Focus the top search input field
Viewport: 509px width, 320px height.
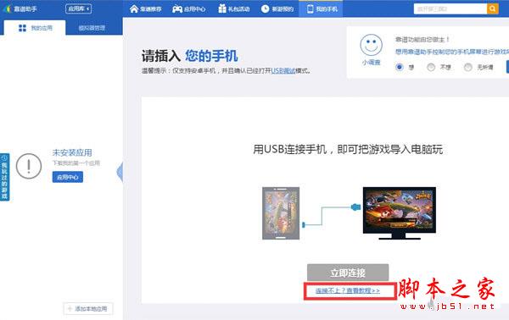(450, 8)
